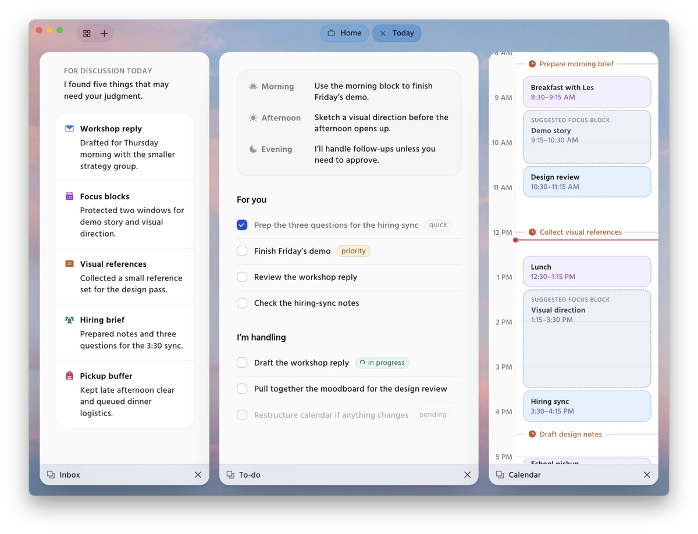Mark 'Check the hiring-sync notes' as done
Screen dimensions: 698x534
[x=242, y=303]
